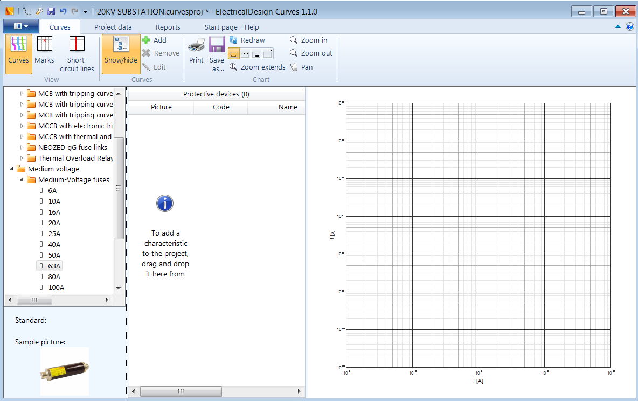The width and height of the screenshot is (638, 401).
Task: Switch to the Project data tab
Action: [113, 26]
